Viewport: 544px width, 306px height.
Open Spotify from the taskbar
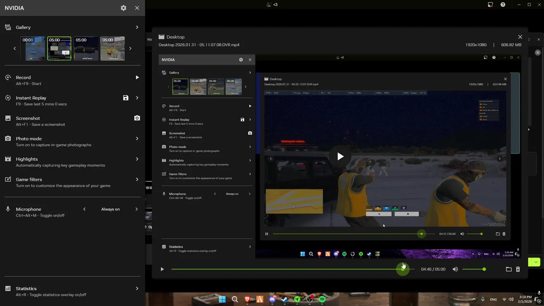point(322,299)
